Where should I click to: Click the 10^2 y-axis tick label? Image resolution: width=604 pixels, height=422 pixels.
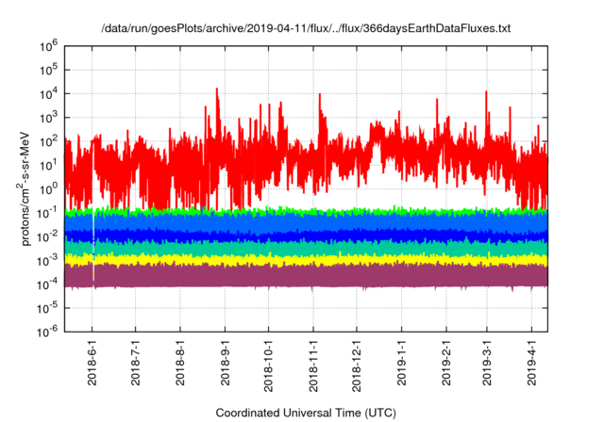tap(48, 142)
